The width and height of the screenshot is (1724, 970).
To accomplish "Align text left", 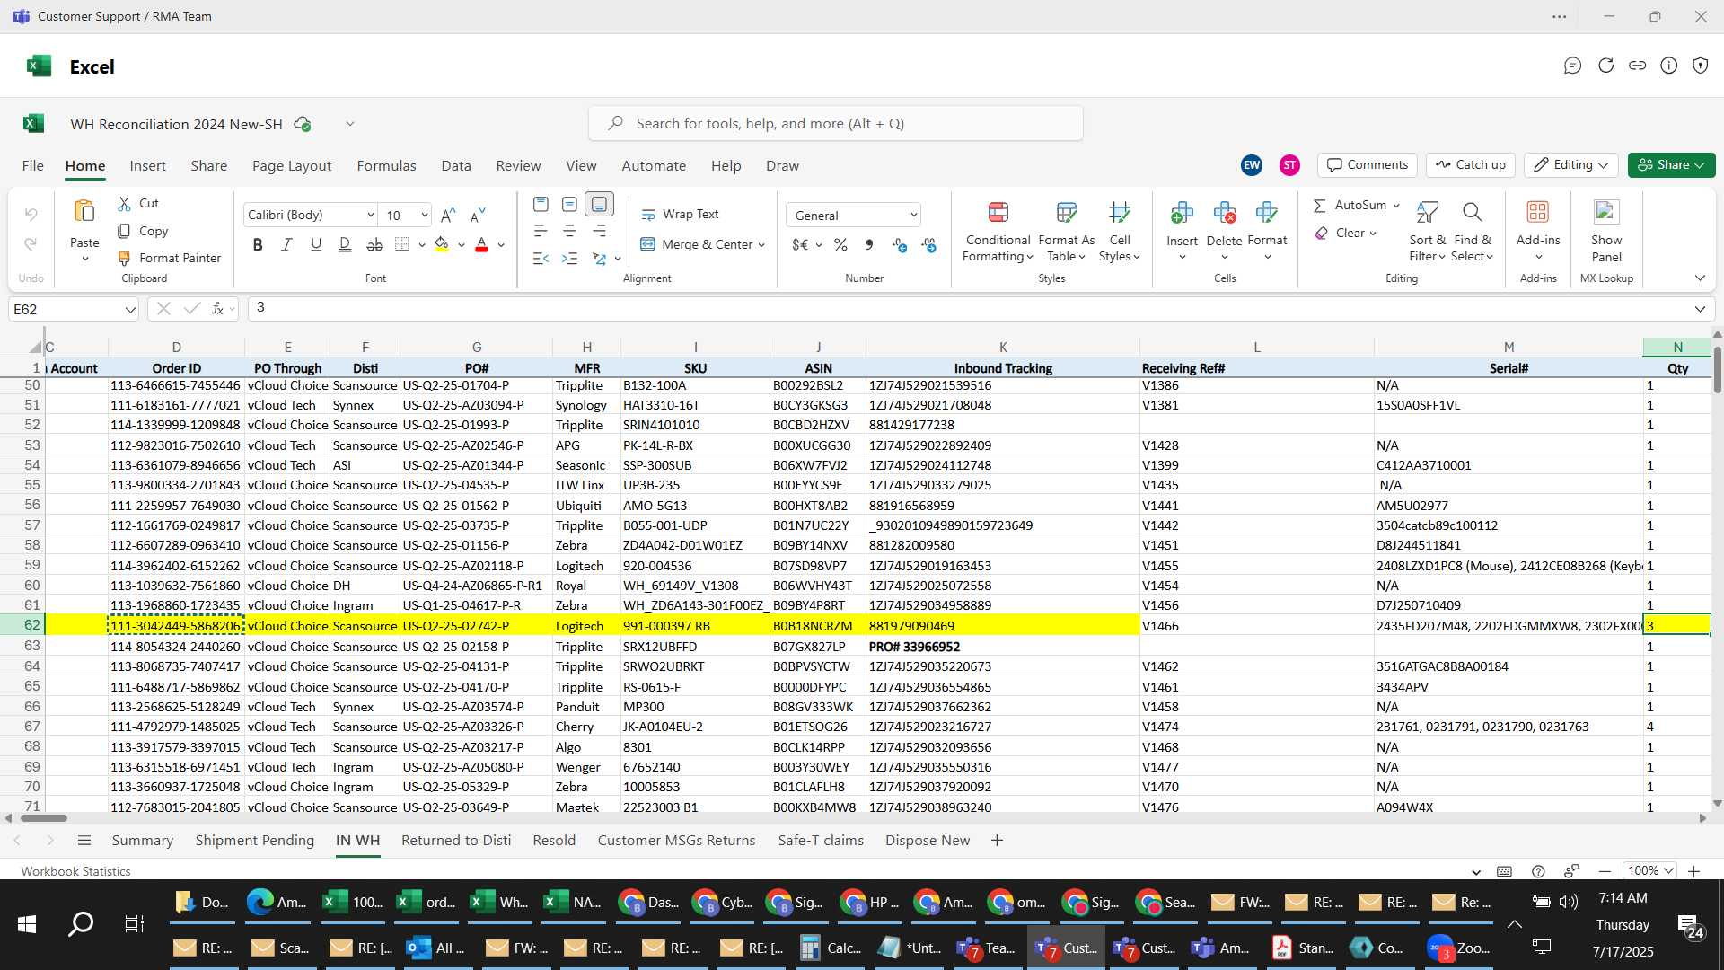I will [541, 231].
